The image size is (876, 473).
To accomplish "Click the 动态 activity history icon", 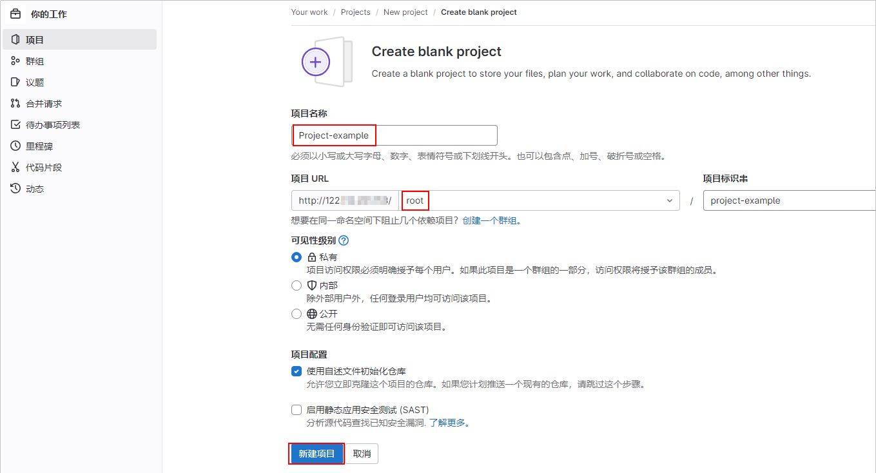I will [15, 189].
